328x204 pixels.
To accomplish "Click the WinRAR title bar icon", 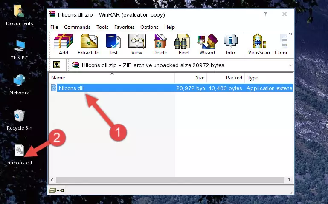I will 52,14.
